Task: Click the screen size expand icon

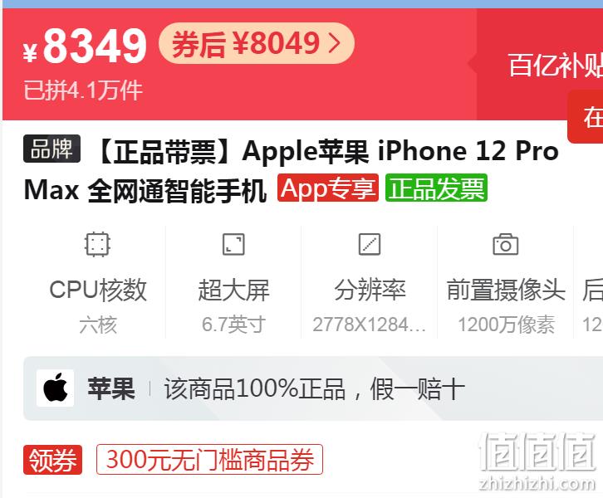Action: tap(233, 244)
